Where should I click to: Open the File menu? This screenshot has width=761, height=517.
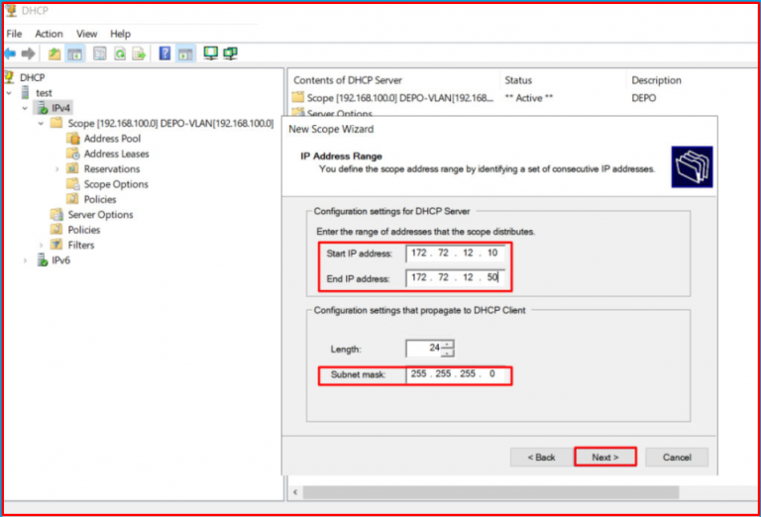[x=14, y=34]
